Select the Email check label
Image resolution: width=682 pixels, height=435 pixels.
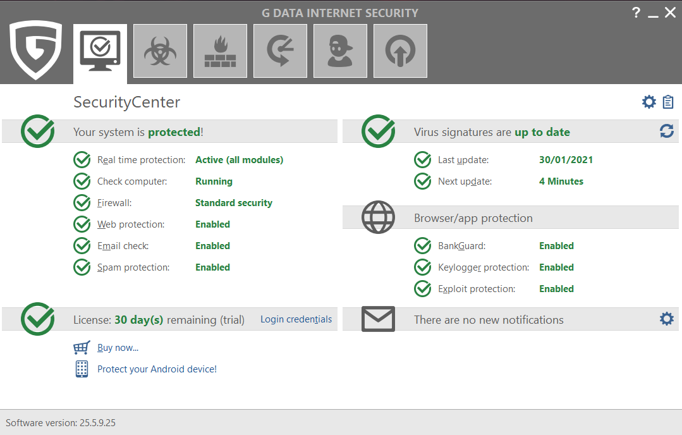[x=123, y=246]
